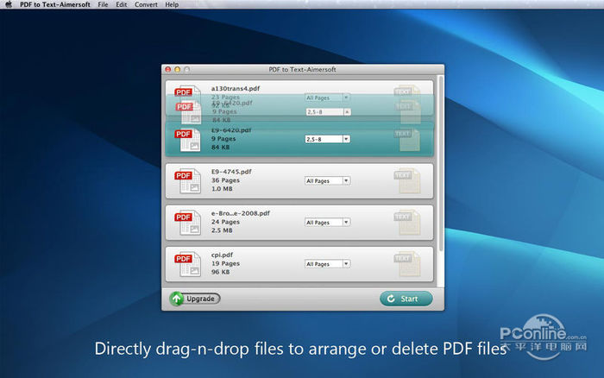604x378 pixels.
Task: Click the 36 Pages label
Action: [x=225, y=180]
